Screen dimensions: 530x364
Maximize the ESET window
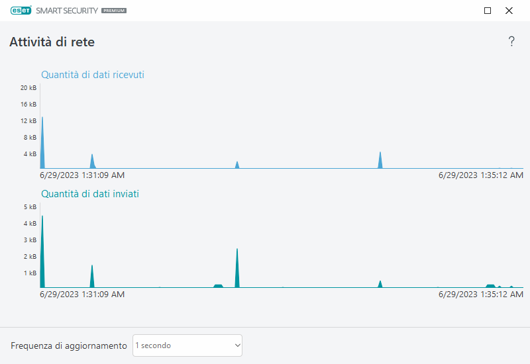tap(488, 11)
